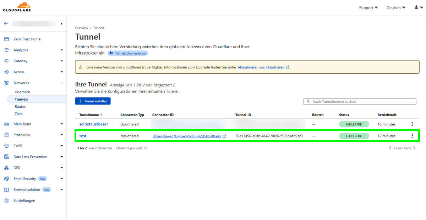
Task: Open the Routen submenu item
Action: coord(21,107)
